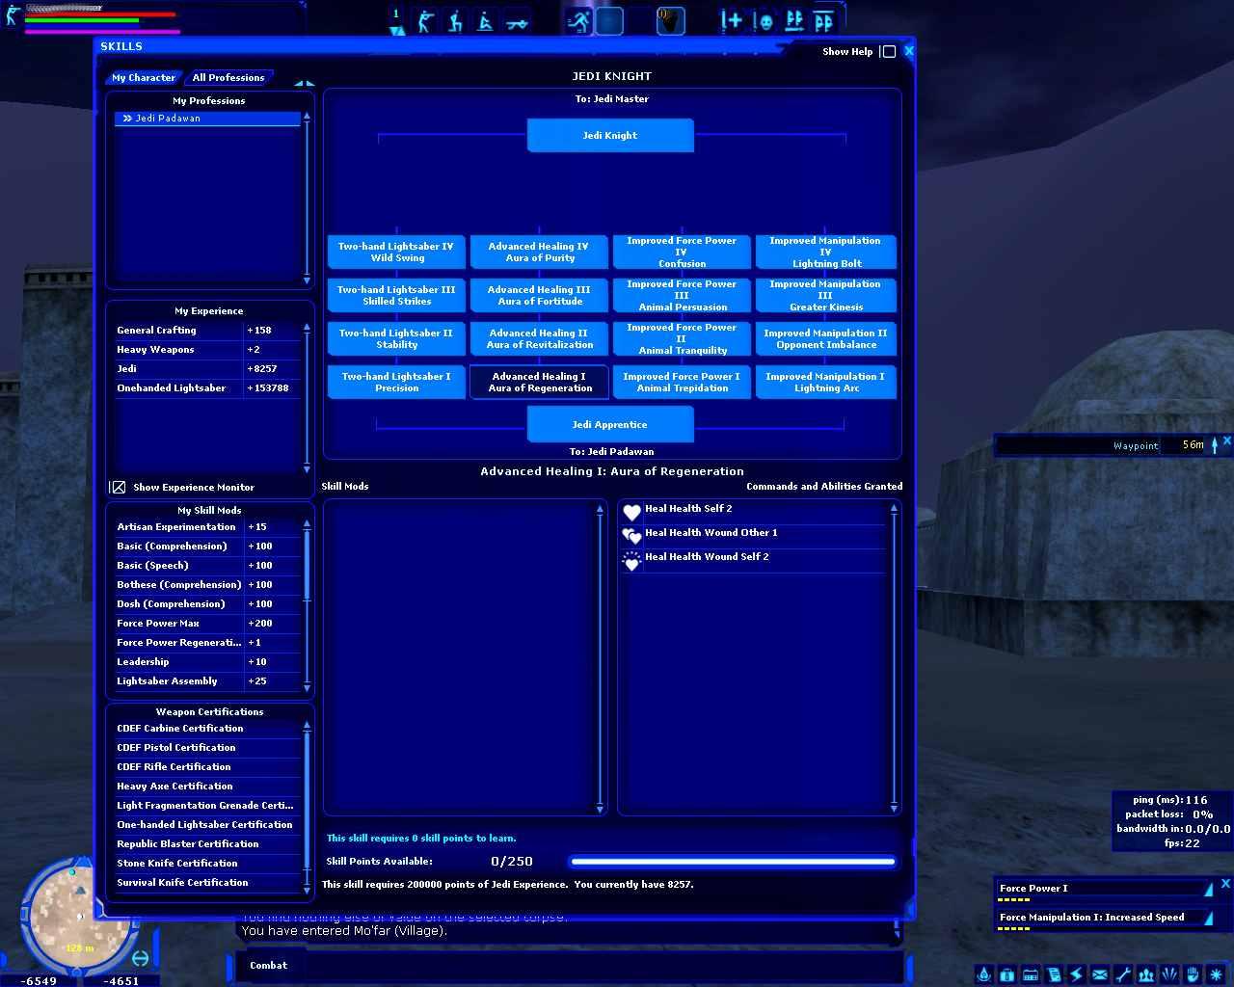Click the three-people group icon in bottom bar
The height and width of the screenshot is (987, 1234).
click(x=1146, y=974)
